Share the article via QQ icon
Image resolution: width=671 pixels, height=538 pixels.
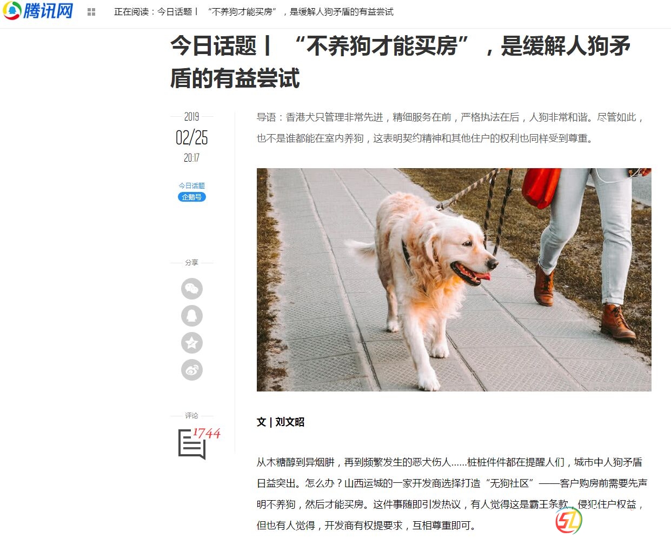[x=192, y=316]
